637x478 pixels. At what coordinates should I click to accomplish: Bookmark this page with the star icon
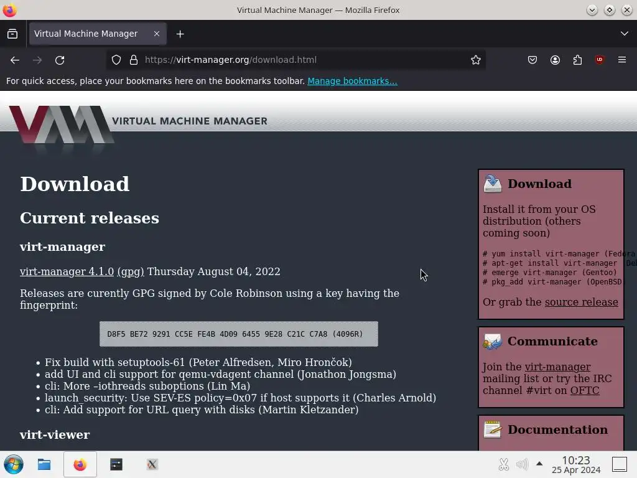[476, 60]
